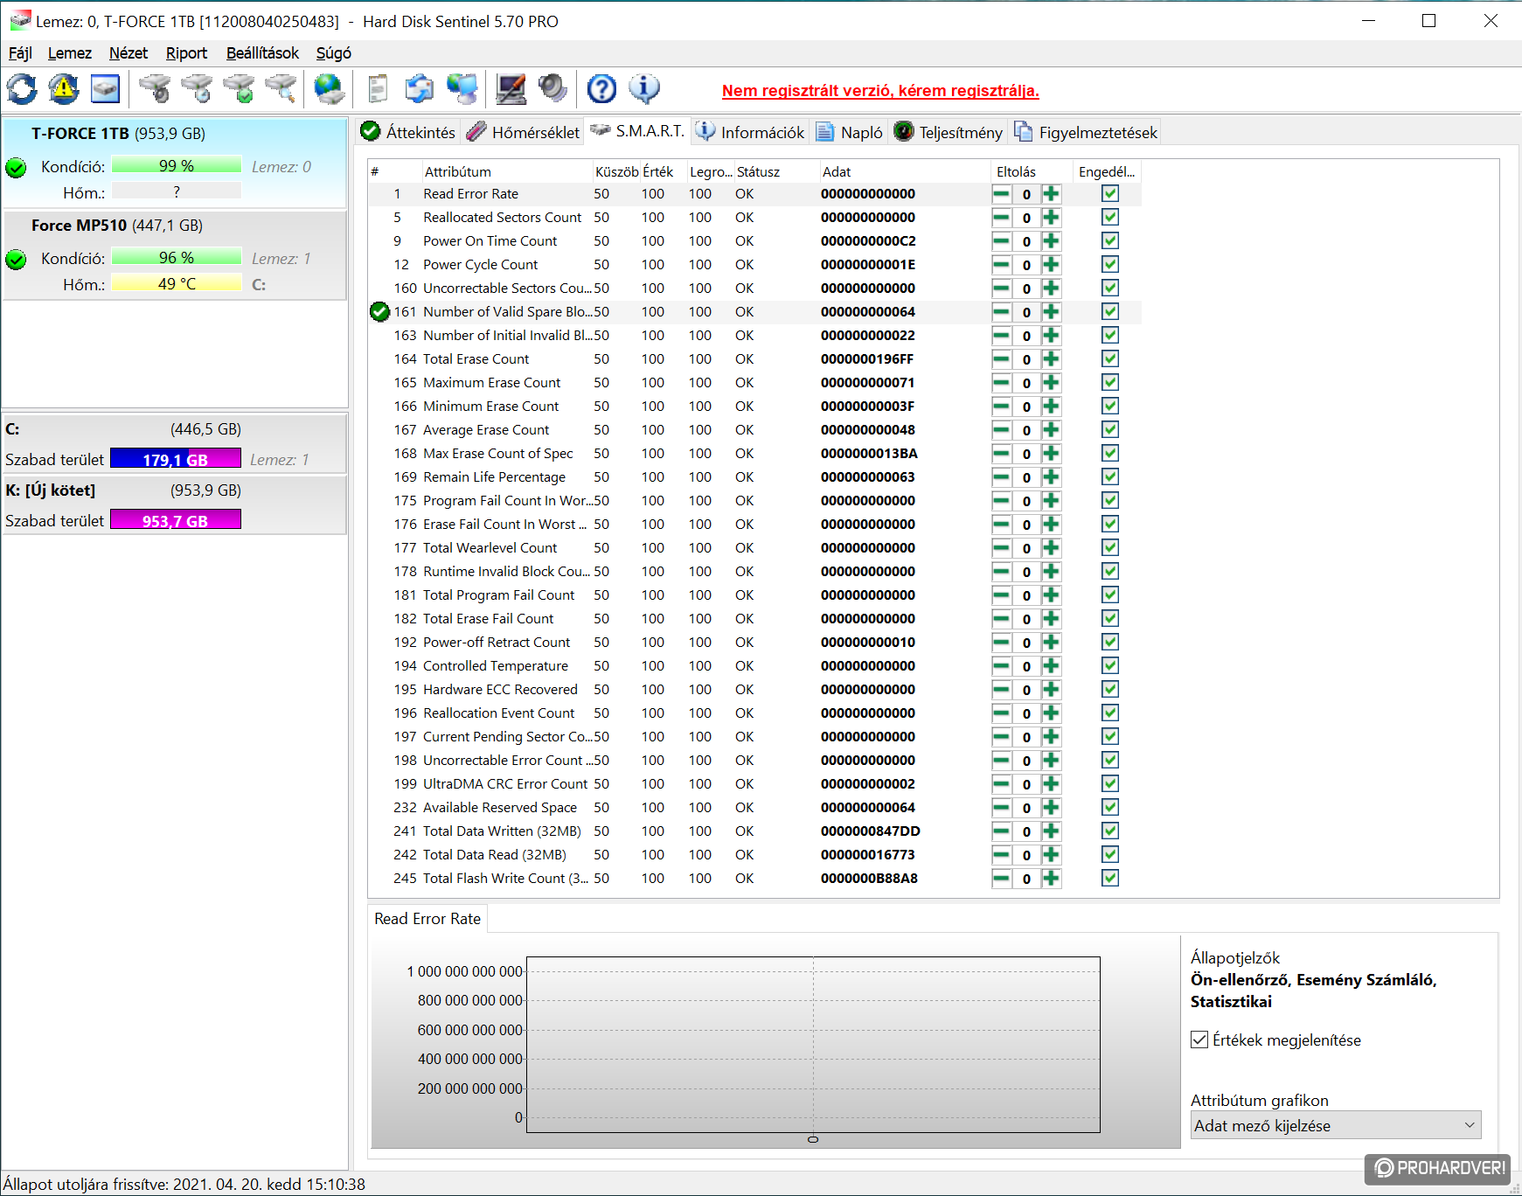
Task: Click plus offset button for Read Error Rate
Action: (x=1051, y=194)
